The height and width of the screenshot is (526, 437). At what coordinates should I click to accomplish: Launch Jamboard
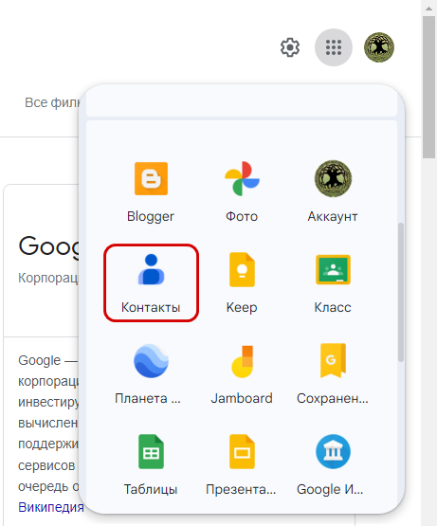point(242,373)
